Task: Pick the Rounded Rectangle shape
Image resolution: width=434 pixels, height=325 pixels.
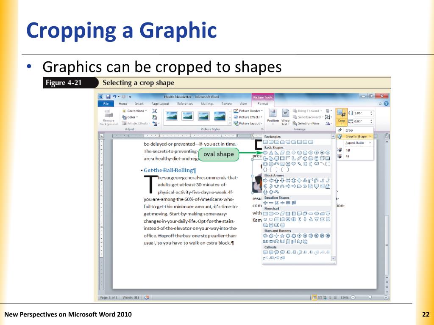Action: (271, 142)
